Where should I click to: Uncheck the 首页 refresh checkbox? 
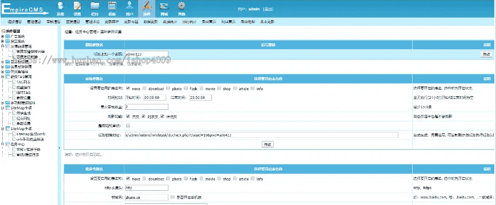pos(128,116)
